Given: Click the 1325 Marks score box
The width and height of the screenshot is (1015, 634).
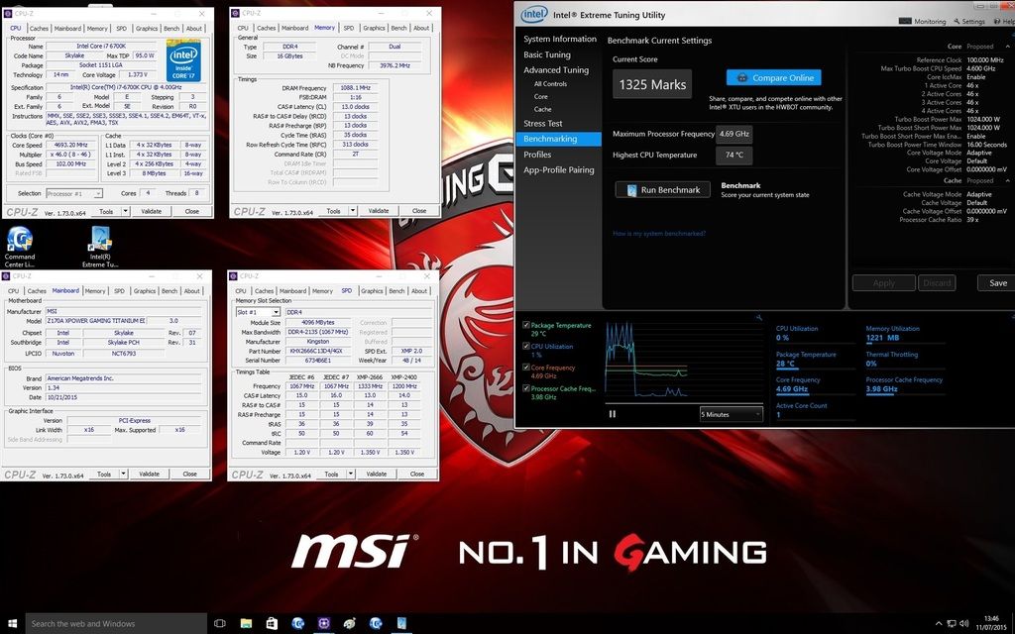Looking at the screenshot, I should click(652, 84).
